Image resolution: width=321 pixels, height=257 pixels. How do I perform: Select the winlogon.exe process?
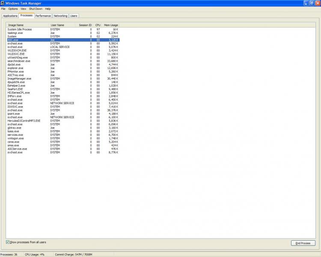[x=63, y=138]
